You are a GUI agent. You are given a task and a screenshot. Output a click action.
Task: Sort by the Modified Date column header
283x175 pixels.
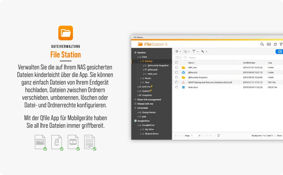249,63
